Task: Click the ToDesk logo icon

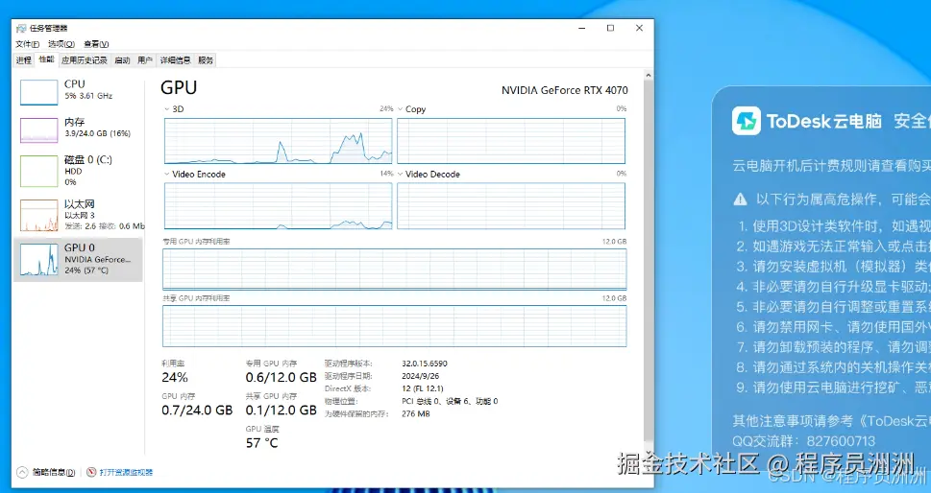Action: pyautogui.click(x=746, y=121)
